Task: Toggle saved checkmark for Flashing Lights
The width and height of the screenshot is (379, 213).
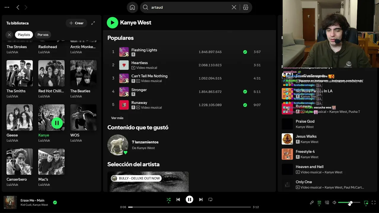Action: (x=245, y=52)
